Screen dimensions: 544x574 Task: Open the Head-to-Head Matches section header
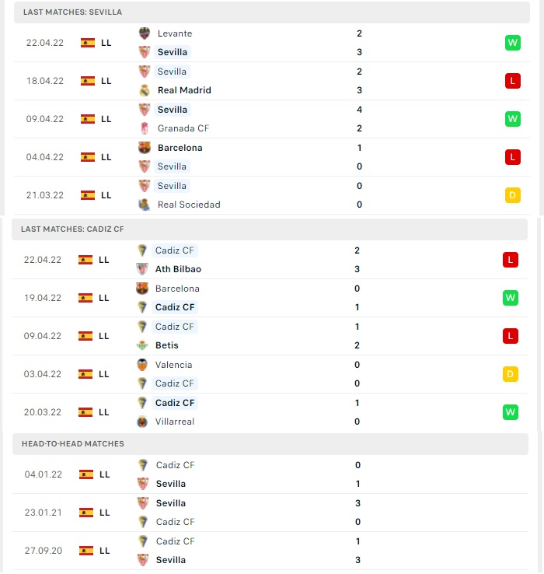tap(270, 443)
